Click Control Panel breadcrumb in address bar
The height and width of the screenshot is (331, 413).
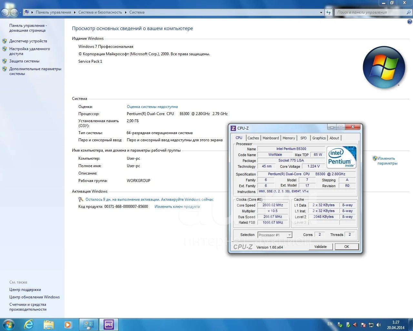coord(53,12)
